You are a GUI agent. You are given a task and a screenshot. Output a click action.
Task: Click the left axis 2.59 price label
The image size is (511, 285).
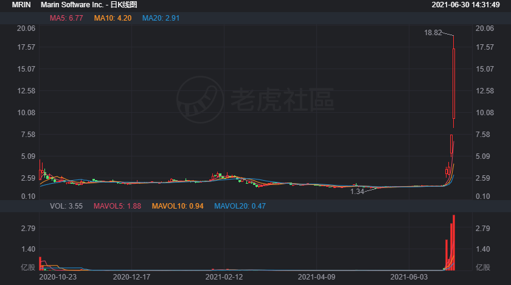(x=28, y=178)
